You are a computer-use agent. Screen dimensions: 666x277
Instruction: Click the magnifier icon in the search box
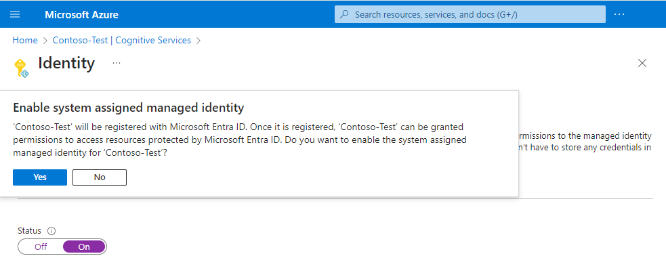tap(345, 14)
